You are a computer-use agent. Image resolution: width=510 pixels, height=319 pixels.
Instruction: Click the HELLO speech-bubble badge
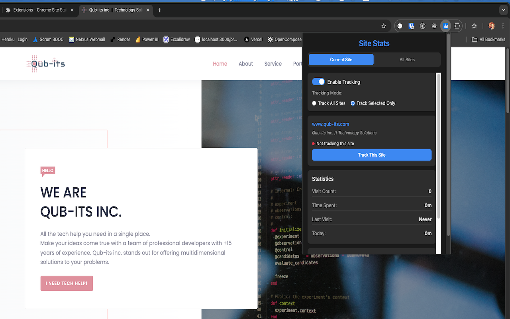click(47, 171)
